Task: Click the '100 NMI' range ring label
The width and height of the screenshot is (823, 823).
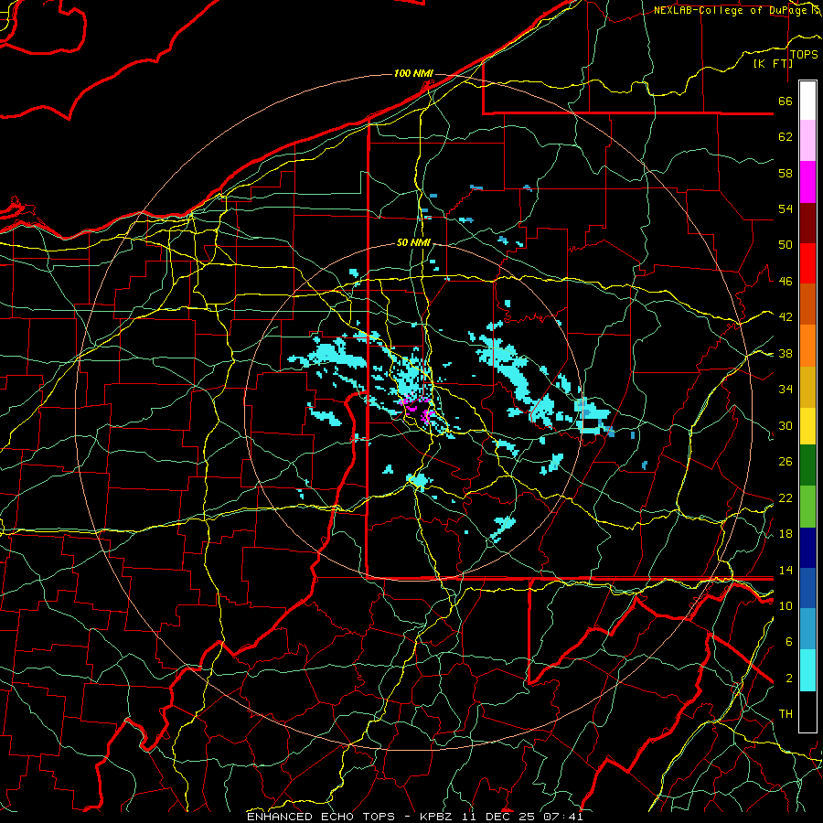Action: 413,73
